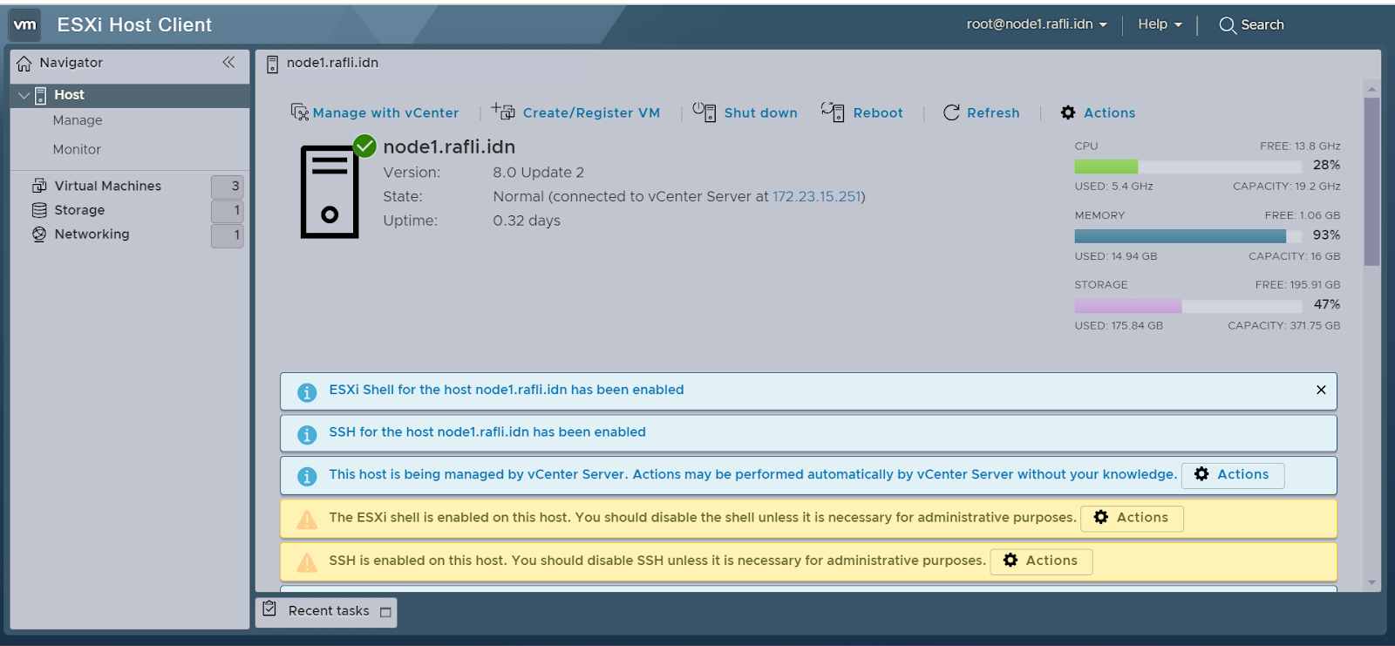Image resolution: width=1395 pixels, height=646 pixels.
Task: Open the Manage item under Host
Action: (78, 120)
